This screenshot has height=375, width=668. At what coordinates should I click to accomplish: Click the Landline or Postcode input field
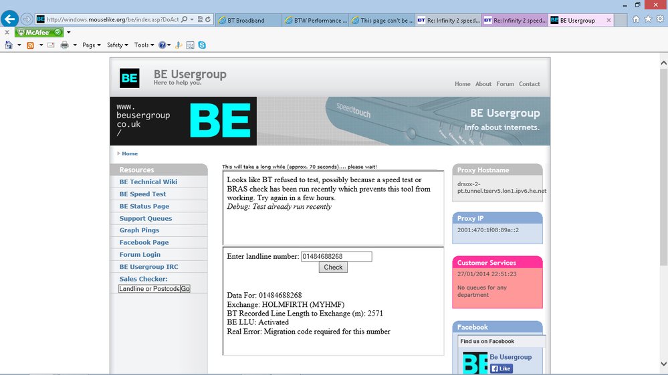[x=149, y=289]
